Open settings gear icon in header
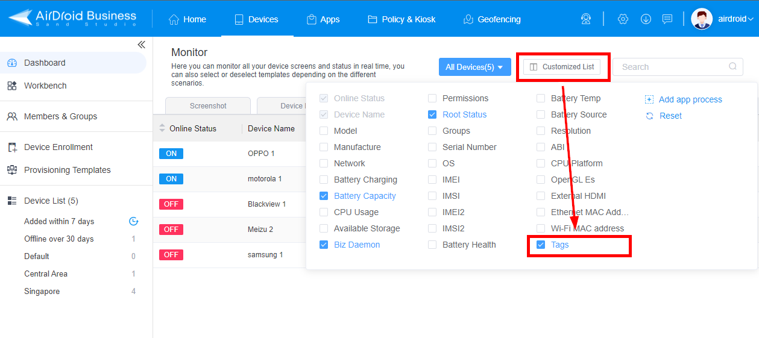Viewport: 759px width, 338px height. 623,19
